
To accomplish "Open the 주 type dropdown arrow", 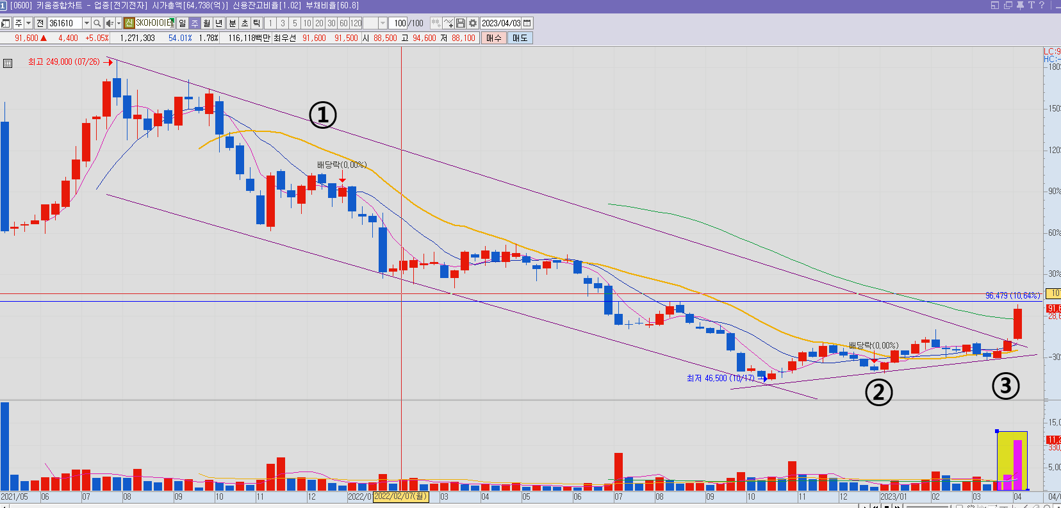I will pyautogui.click(x=29, y=23).
